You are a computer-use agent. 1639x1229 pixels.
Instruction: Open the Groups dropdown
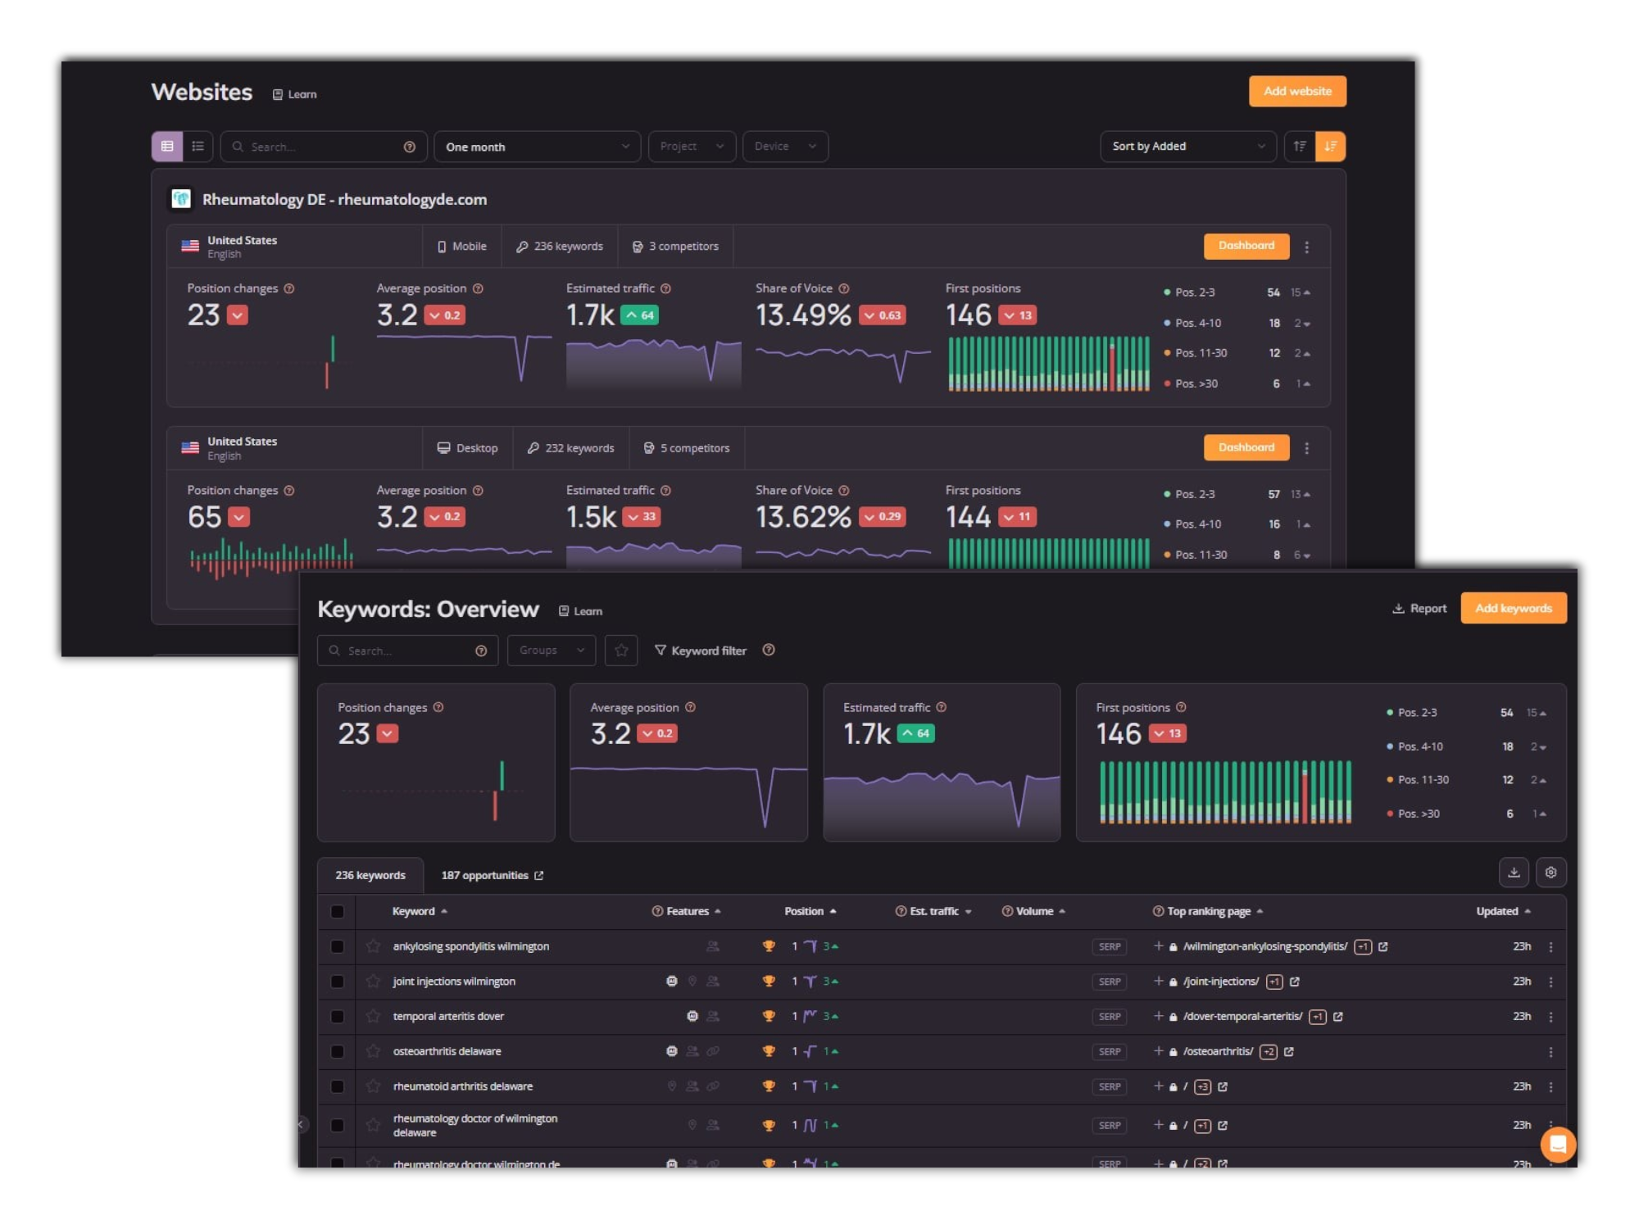(x=551, y=651)
